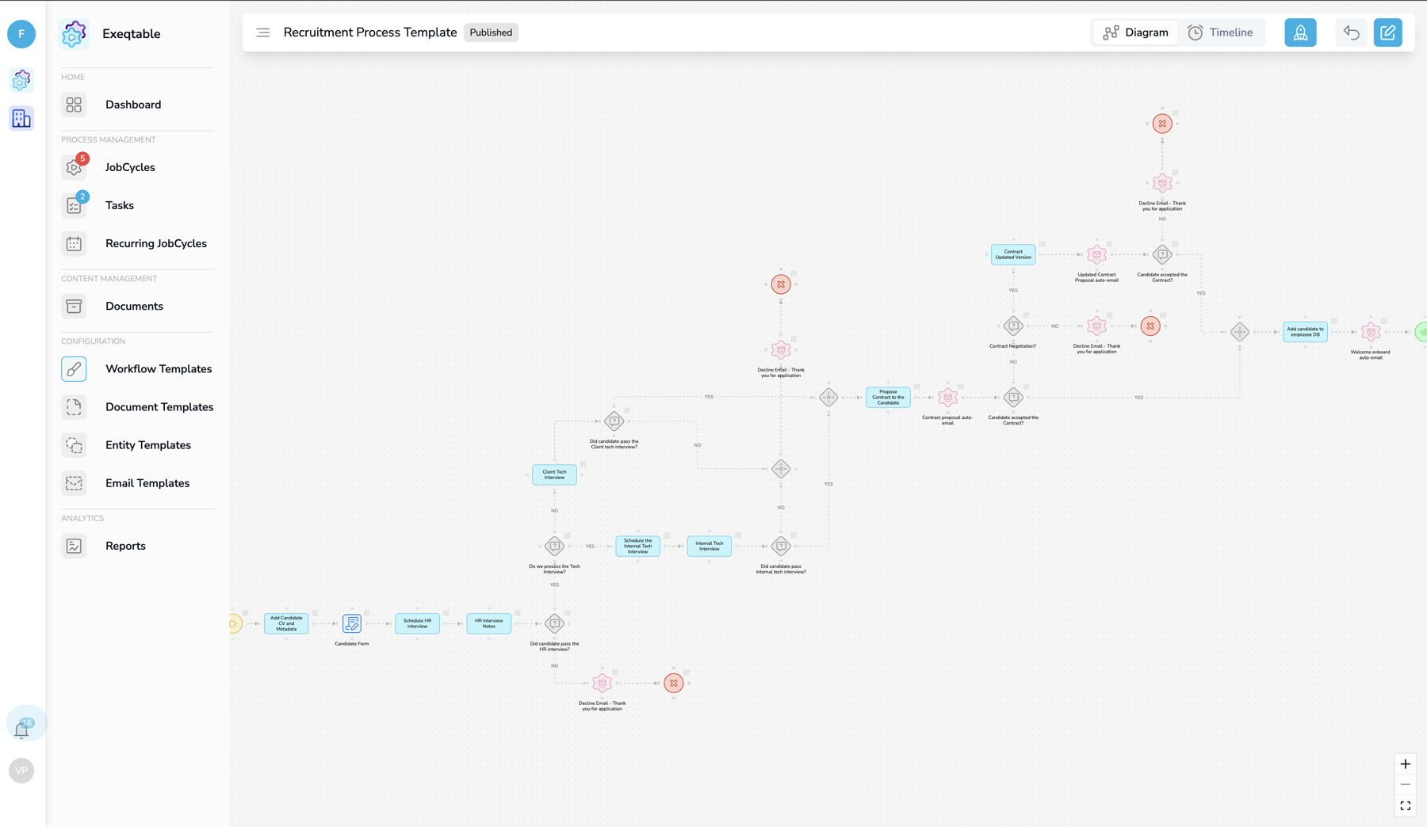Click the Contract proposal auto-email node
The height and width of the screenshot is (827, 1427).
coord(947,397)
